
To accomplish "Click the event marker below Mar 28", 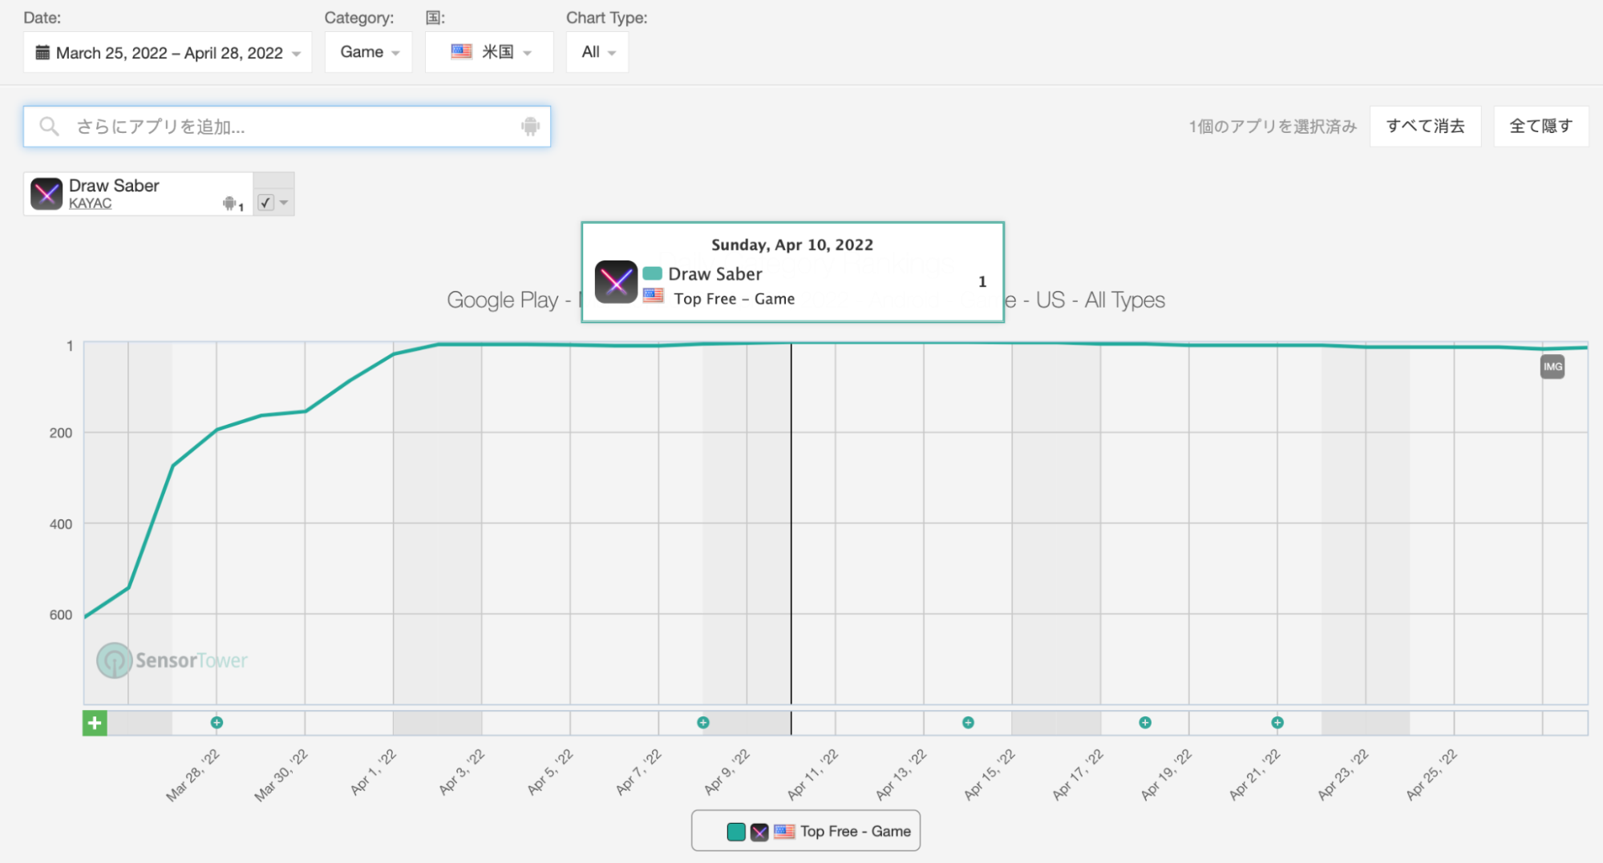I will pos(217,723).
